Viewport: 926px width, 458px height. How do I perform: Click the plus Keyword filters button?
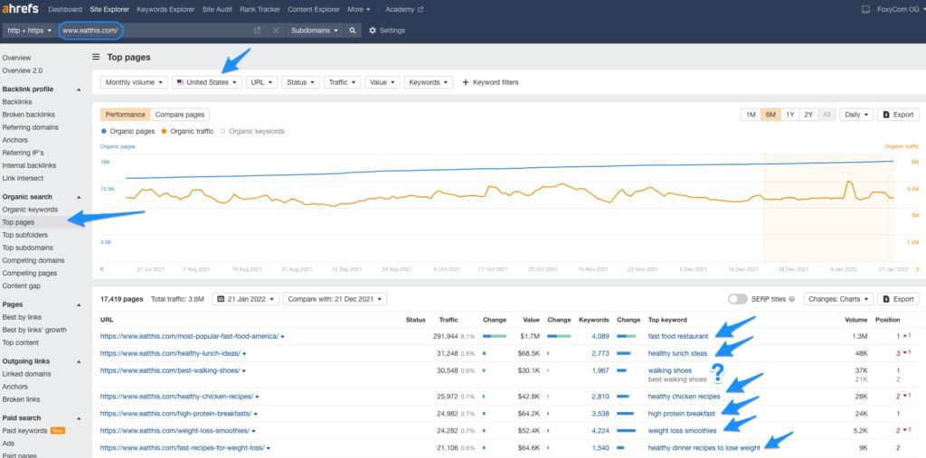[490, 82]
